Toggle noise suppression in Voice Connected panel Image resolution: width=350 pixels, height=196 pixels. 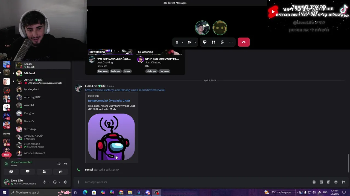point(59,164)
